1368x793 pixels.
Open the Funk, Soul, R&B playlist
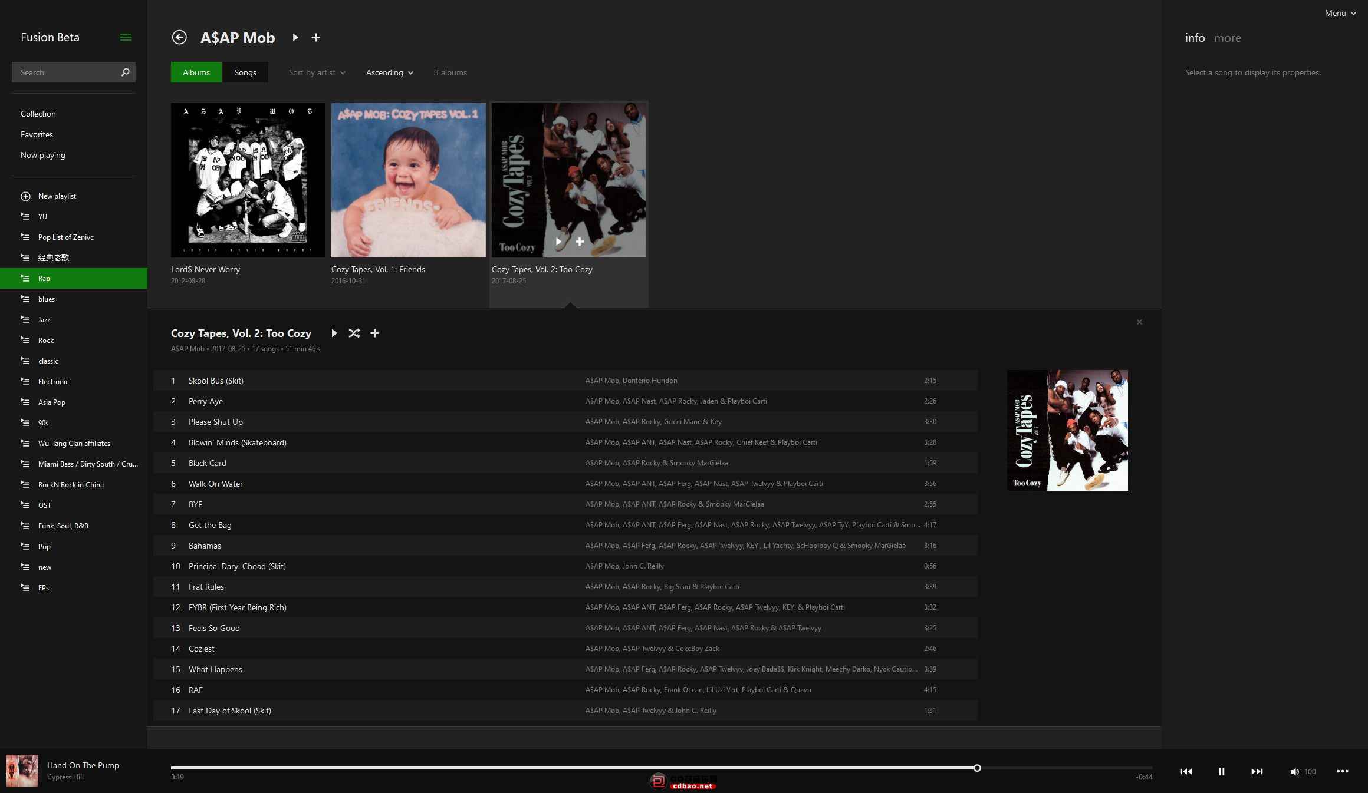74,526
